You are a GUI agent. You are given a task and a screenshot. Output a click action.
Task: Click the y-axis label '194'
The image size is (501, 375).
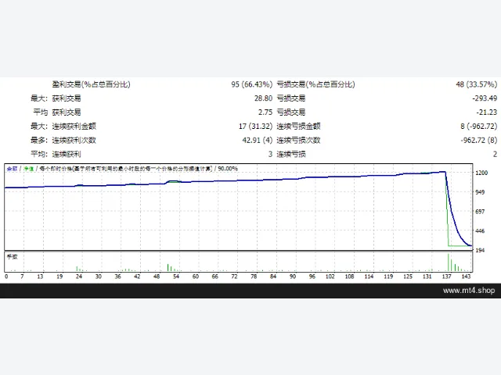point(480,250)
